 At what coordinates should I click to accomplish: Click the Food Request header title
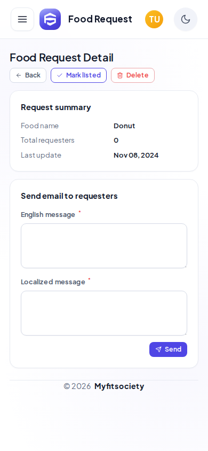(x=100, y=19)
